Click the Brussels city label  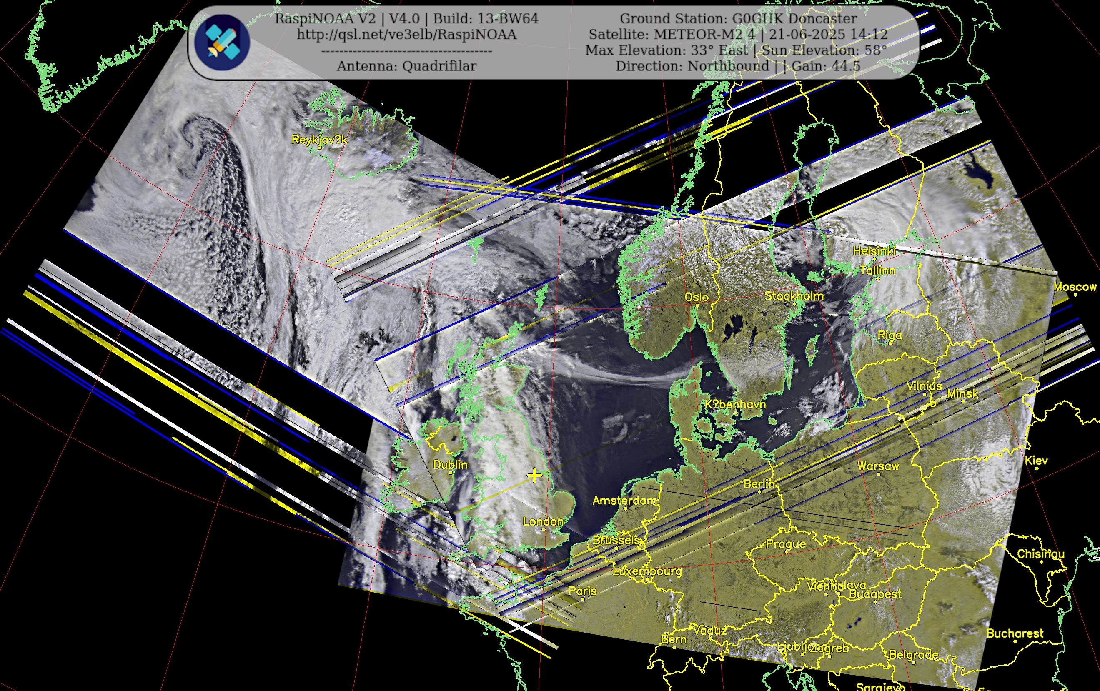tap(616, 540)
